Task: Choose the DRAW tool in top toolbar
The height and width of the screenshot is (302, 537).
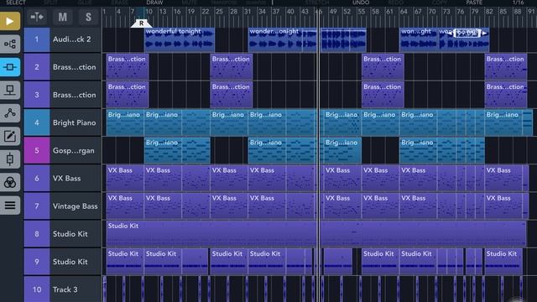Action: [x=154, y=3]
